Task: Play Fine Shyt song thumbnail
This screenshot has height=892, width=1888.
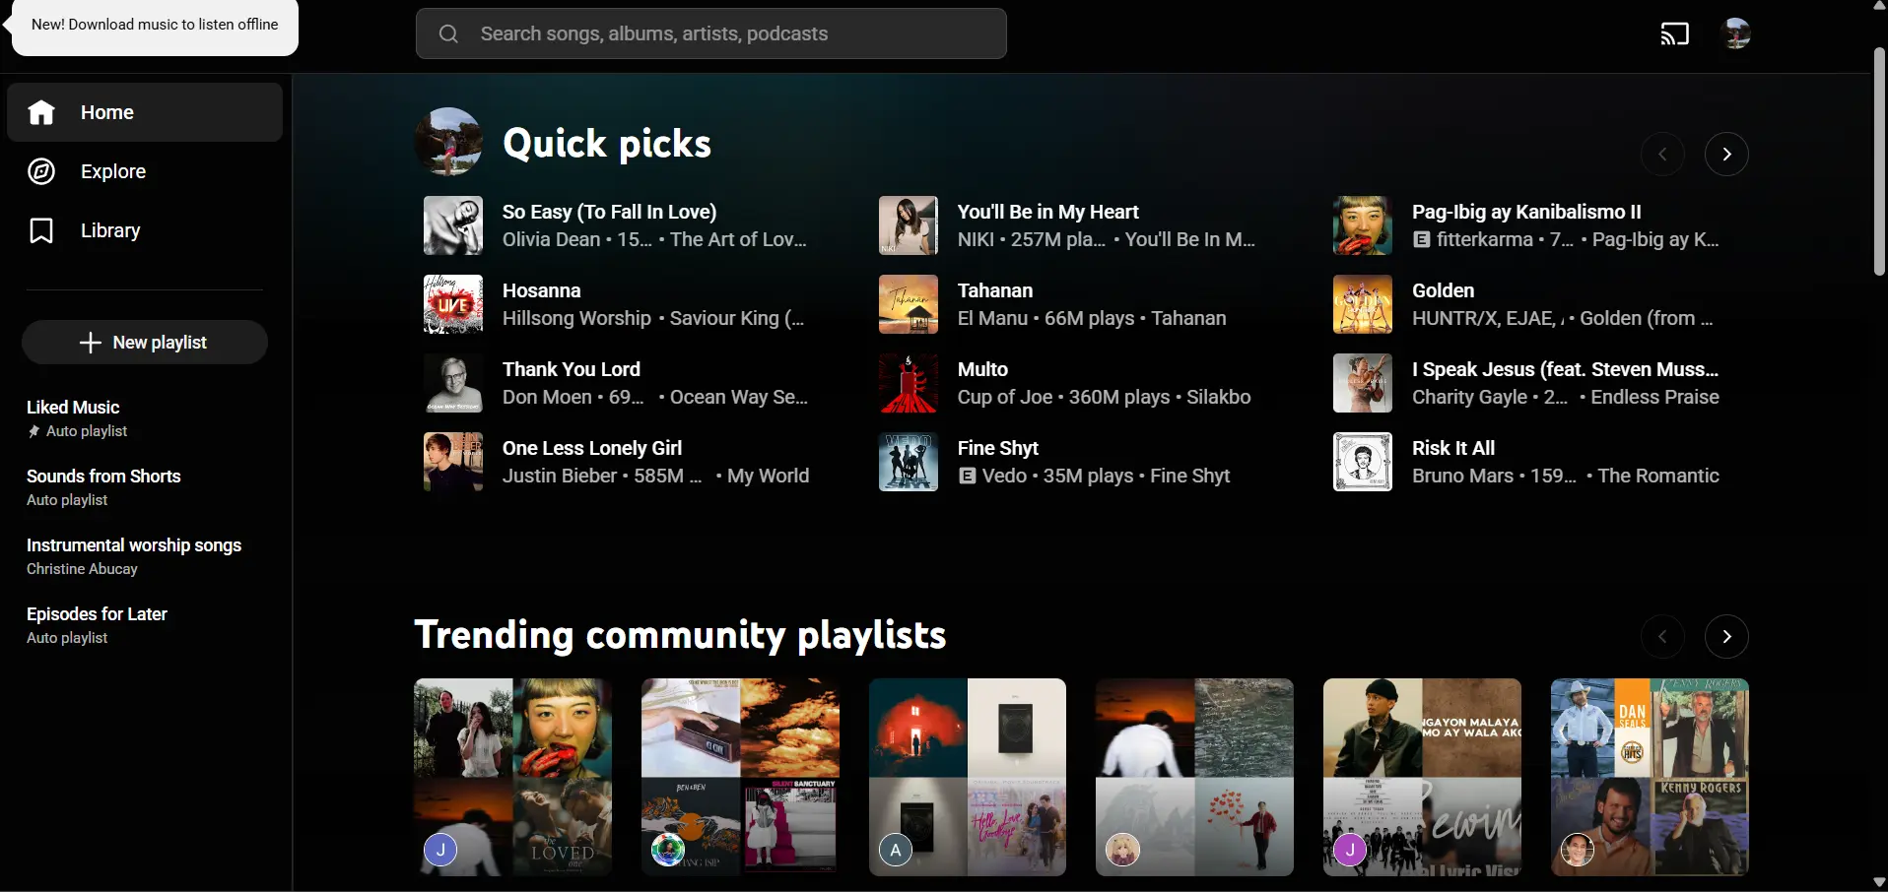Action: point(909,462)
